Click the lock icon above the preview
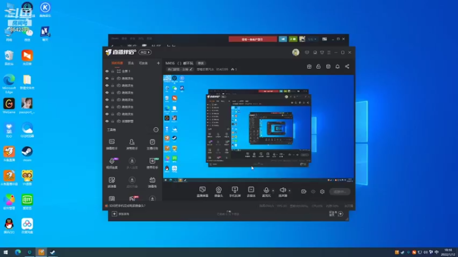458x257 pixels. (318, 66)
